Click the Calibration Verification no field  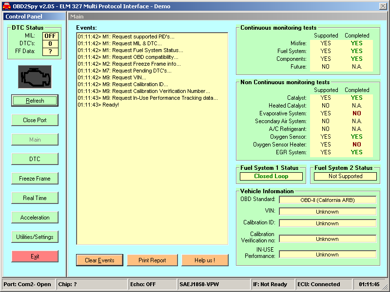point(328,239)
